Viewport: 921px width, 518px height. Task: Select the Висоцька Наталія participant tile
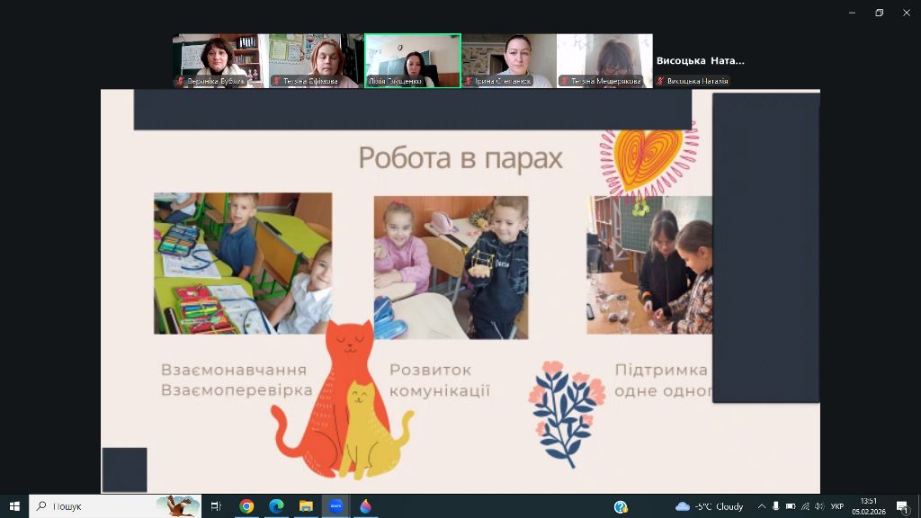pos(701,60)
